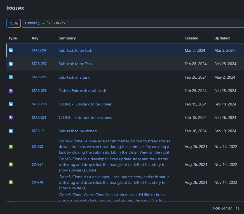Click the story icon for SD-987
Screen dimensions: 244x214
pos(11,164)
